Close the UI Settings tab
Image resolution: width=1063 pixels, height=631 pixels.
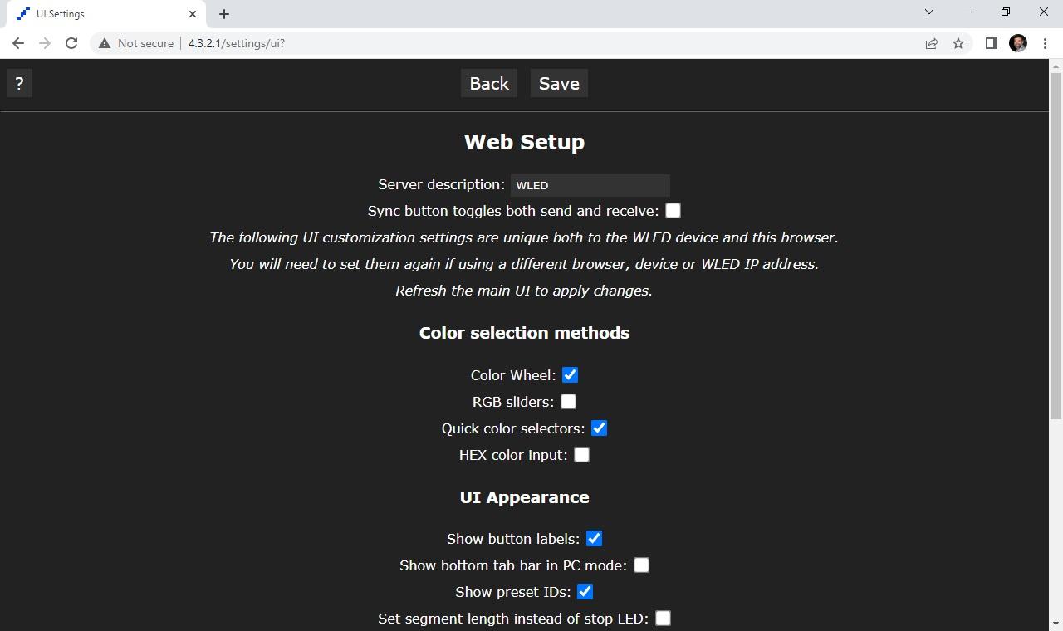(193, 14)
